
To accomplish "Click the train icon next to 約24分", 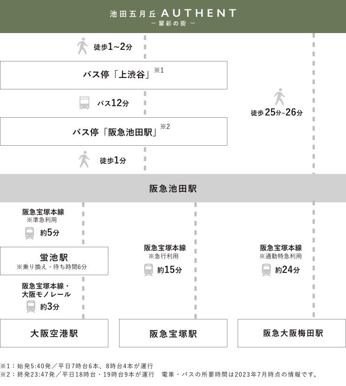I will click(x=266, y=270).
